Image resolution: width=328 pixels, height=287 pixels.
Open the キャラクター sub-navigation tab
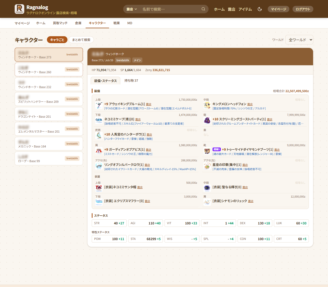(x=97, y=23)
